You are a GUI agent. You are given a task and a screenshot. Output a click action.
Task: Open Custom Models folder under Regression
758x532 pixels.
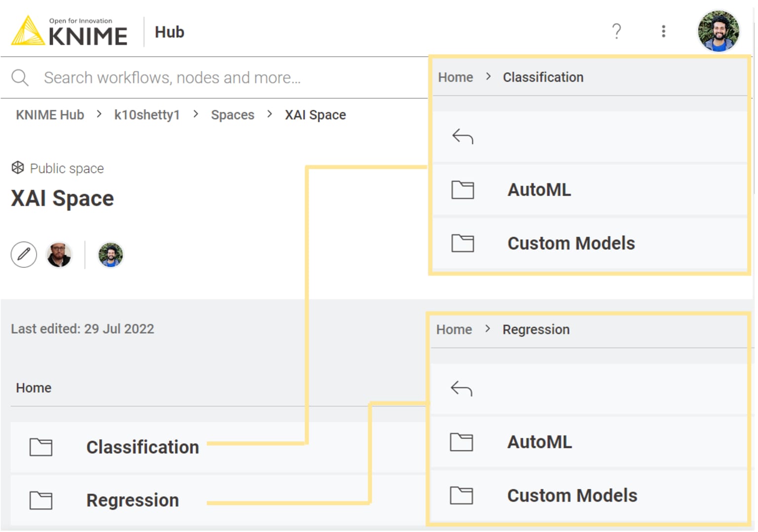589,495
